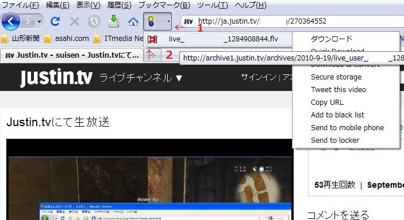404x220 pixels.
Task: Open the back/forward history dropdown arrow
Action: 40,22
